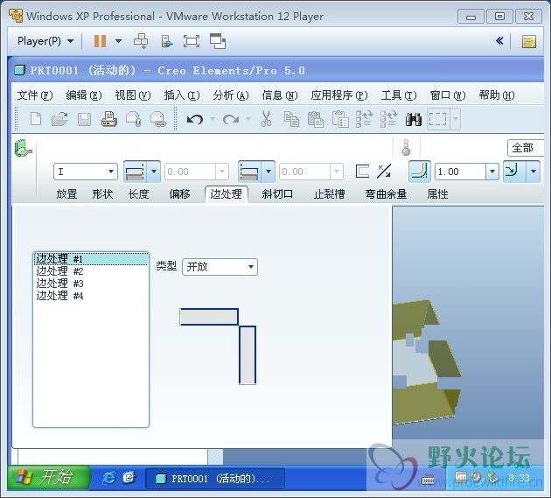Select 边处理 #4 in the list
The height and width of the screenshot is (498, 551).
click(91, 296)
